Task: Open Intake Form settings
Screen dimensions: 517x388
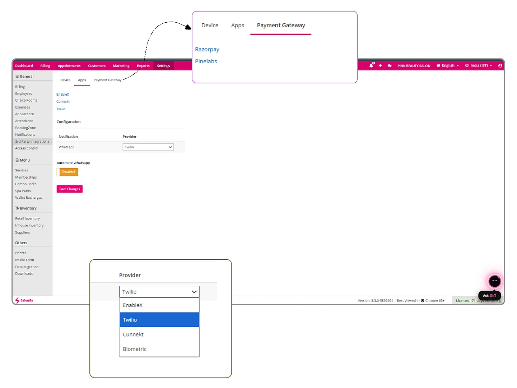Action: pos(25,260)
